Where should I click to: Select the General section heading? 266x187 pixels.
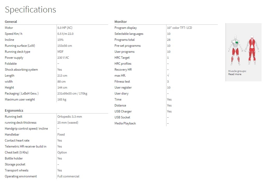pos(11,22)
